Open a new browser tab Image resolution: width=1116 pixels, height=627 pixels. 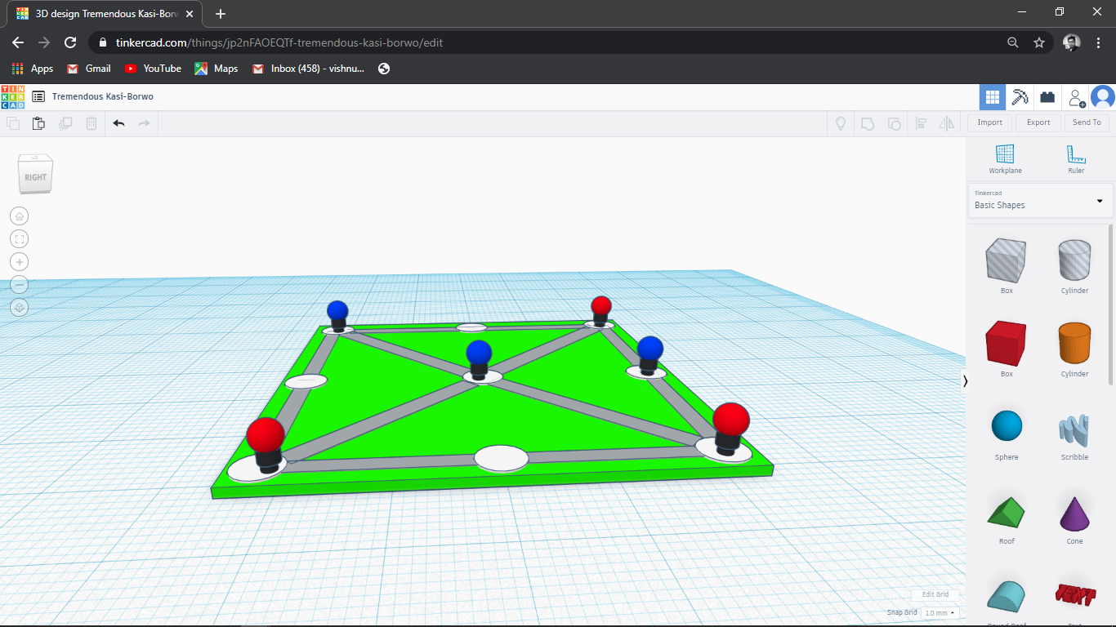[221, 14]
